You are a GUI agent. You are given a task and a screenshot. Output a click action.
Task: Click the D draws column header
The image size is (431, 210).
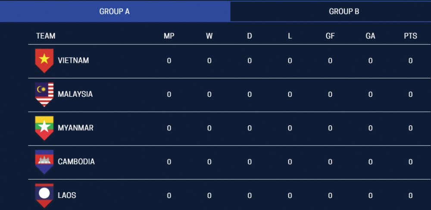pos(250,36)
